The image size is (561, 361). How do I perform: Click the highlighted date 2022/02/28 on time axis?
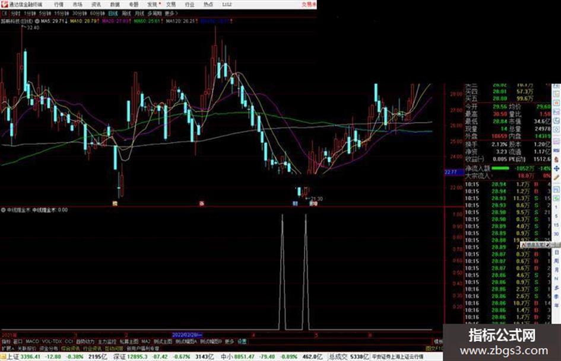[187, 335]
